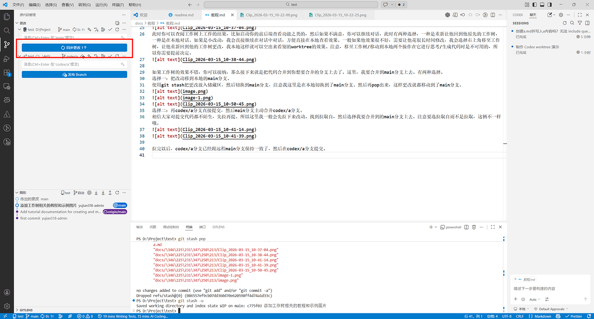
Task: Kill terminal with the trash icon
Action: click(474, 227)
